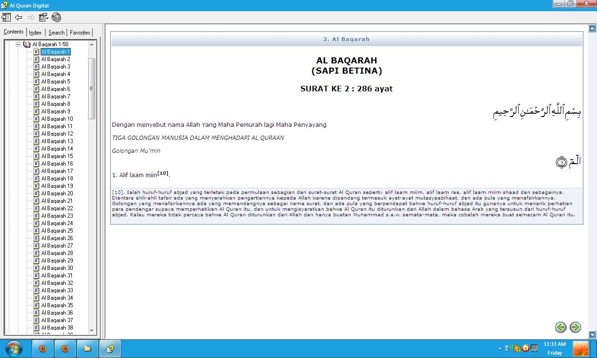Open Al Baqarah 2 topic
Viewport: 597px width, 358px height.
pyautogui.click(x=56, y=59)
